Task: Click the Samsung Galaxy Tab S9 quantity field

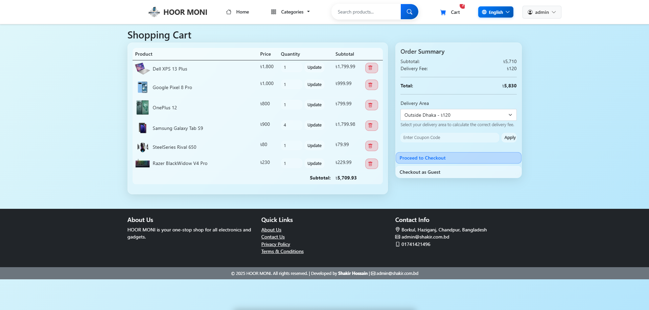Action: (292, 125)
